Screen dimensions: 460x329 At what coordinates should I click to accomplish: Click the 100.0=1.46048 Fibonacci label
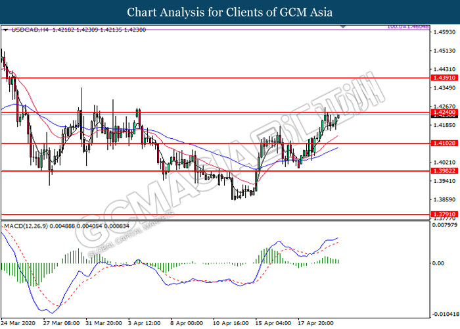(x=408, y=27)
